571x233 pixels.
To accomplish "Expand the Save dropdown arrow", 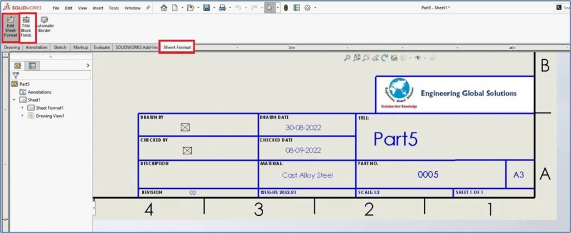I will (x=214, y=8).
